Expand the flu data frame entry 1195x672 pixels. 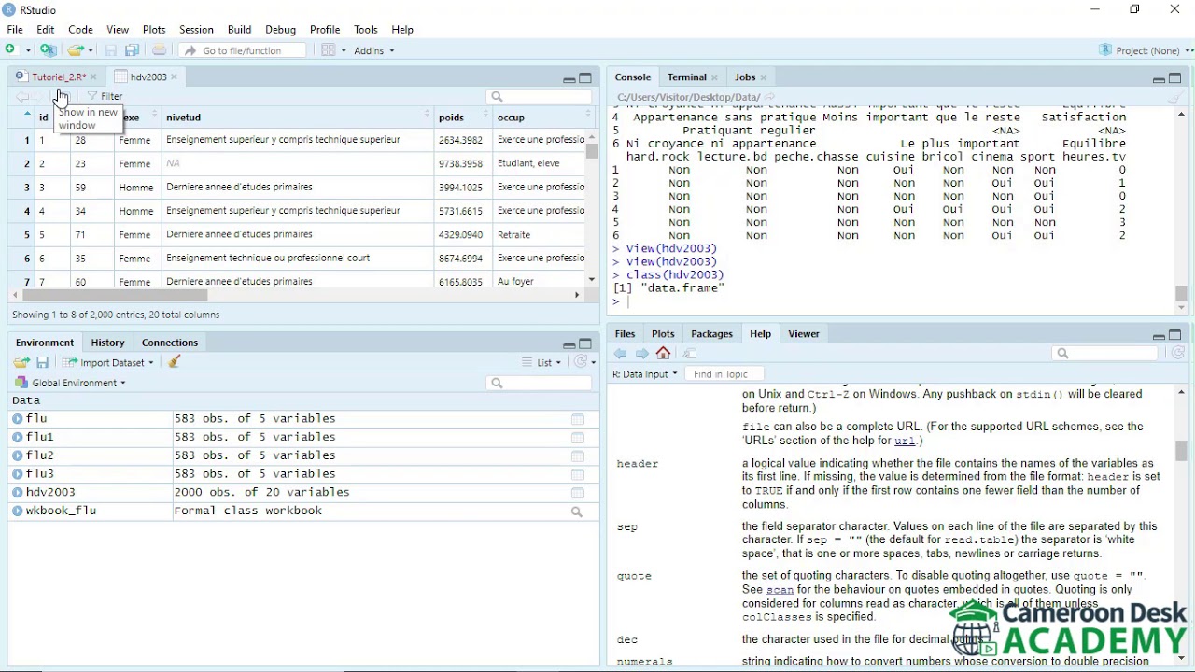(x=18, y=419)
